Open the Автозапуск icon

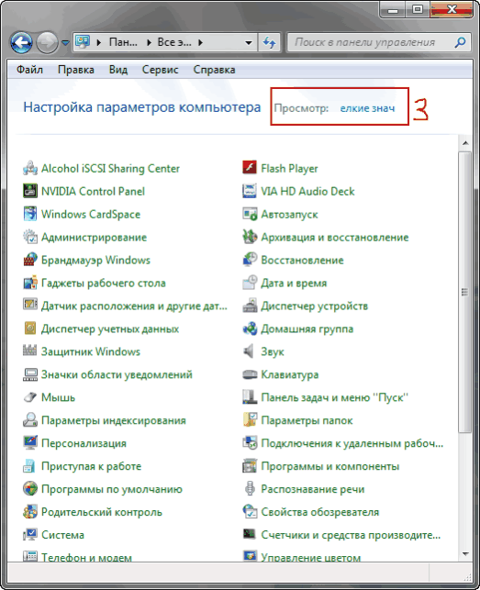coord(250,214)
